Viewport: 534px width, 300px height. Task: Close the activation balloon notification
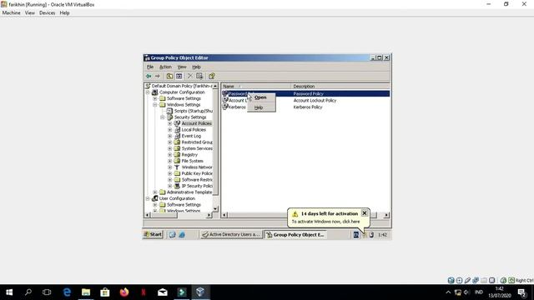365,213
